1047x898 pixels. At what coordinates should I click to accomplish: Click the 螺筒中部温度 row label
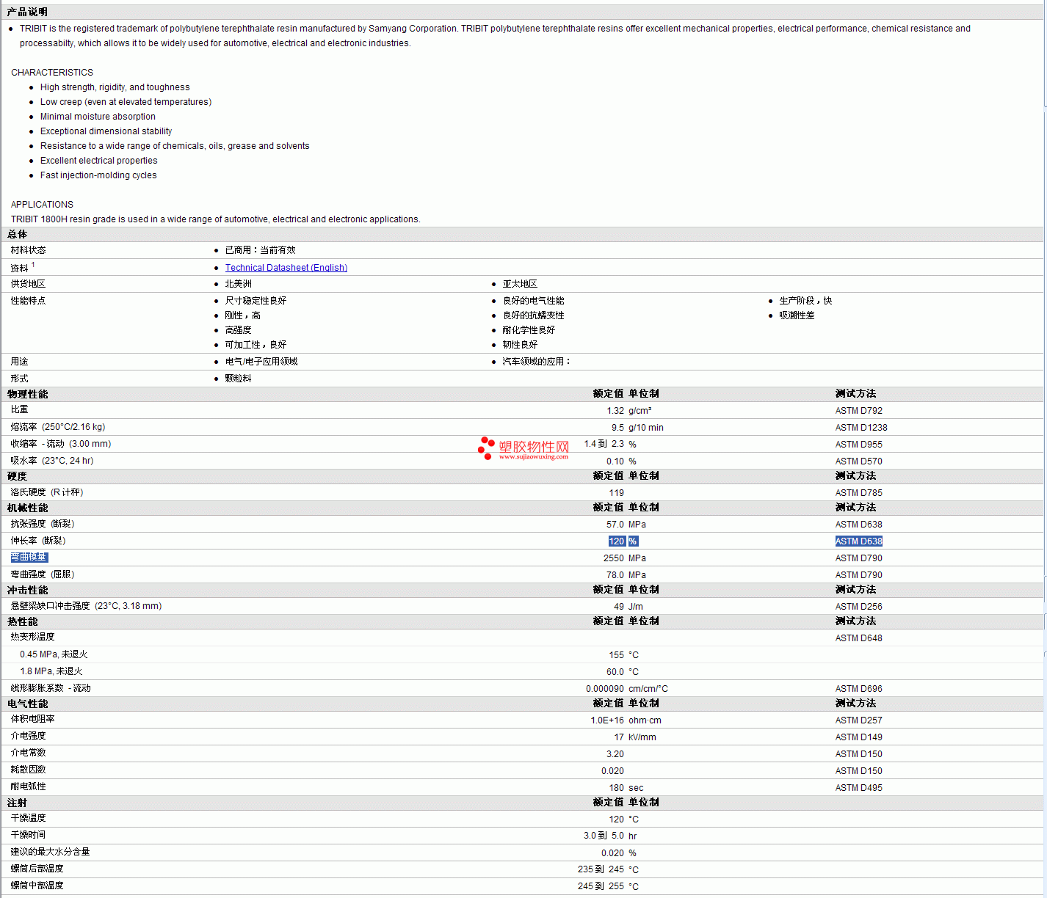37,886
